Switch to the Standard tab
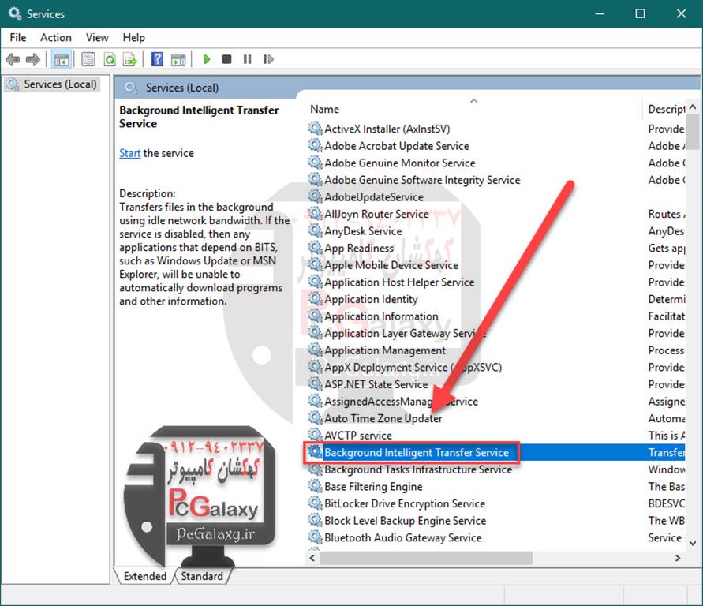Viewport: 703px width, 606px height. (x=202, y=576)
